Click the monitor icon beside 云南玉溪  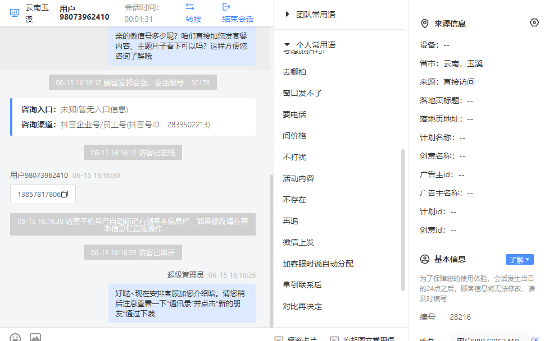point(15,13)
